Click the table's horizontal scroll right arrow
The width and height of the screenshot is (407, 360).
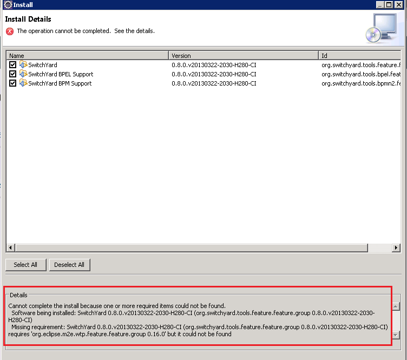coord(396,247)
